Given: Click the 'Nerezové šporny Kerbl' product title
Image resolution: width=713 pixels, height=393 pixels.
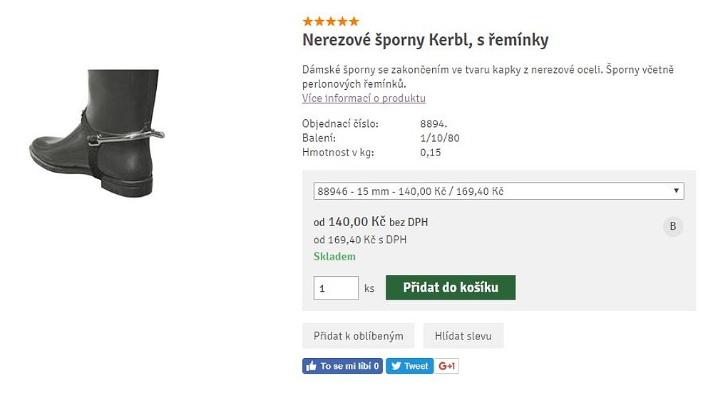Looking at the screenshot, I should tap(425, 40).
